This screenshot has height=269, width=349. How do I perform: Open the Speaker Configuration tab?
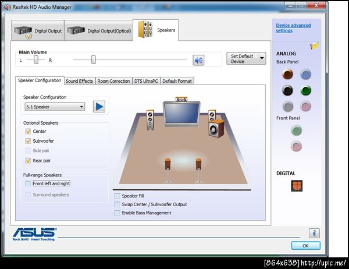(x=40, y=80)
